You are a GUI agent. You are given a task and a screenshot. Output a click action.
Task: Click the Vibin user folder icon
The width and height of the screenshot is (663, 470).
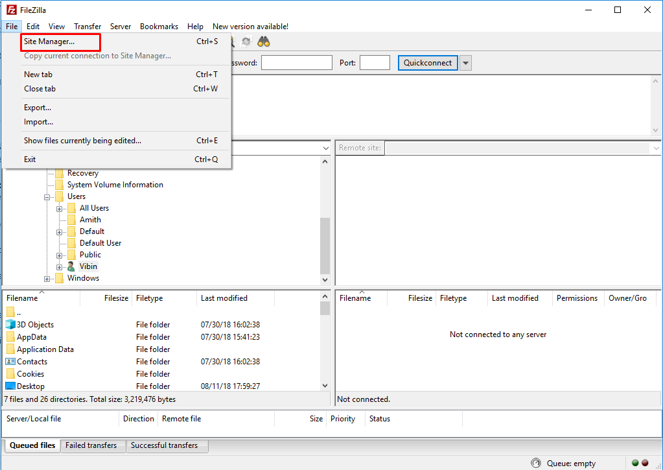(71, 266)
